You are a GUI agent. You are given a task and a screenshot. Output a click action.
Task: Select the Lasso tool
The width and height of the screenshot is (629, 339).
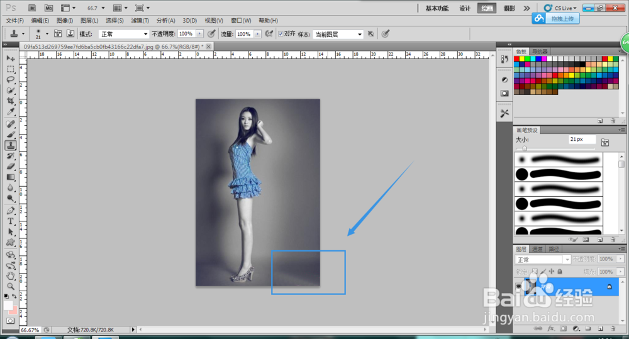[11, 80]
